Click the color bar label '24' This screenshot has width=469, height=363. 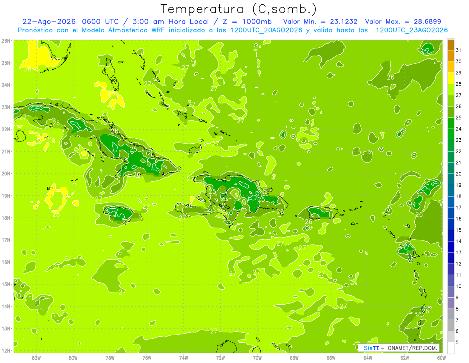(x=458, y=129)
